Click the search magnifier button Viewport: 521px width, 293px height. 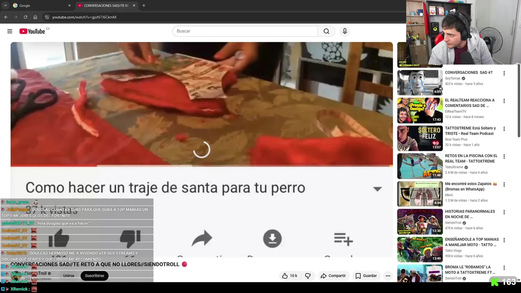[326, 31]
